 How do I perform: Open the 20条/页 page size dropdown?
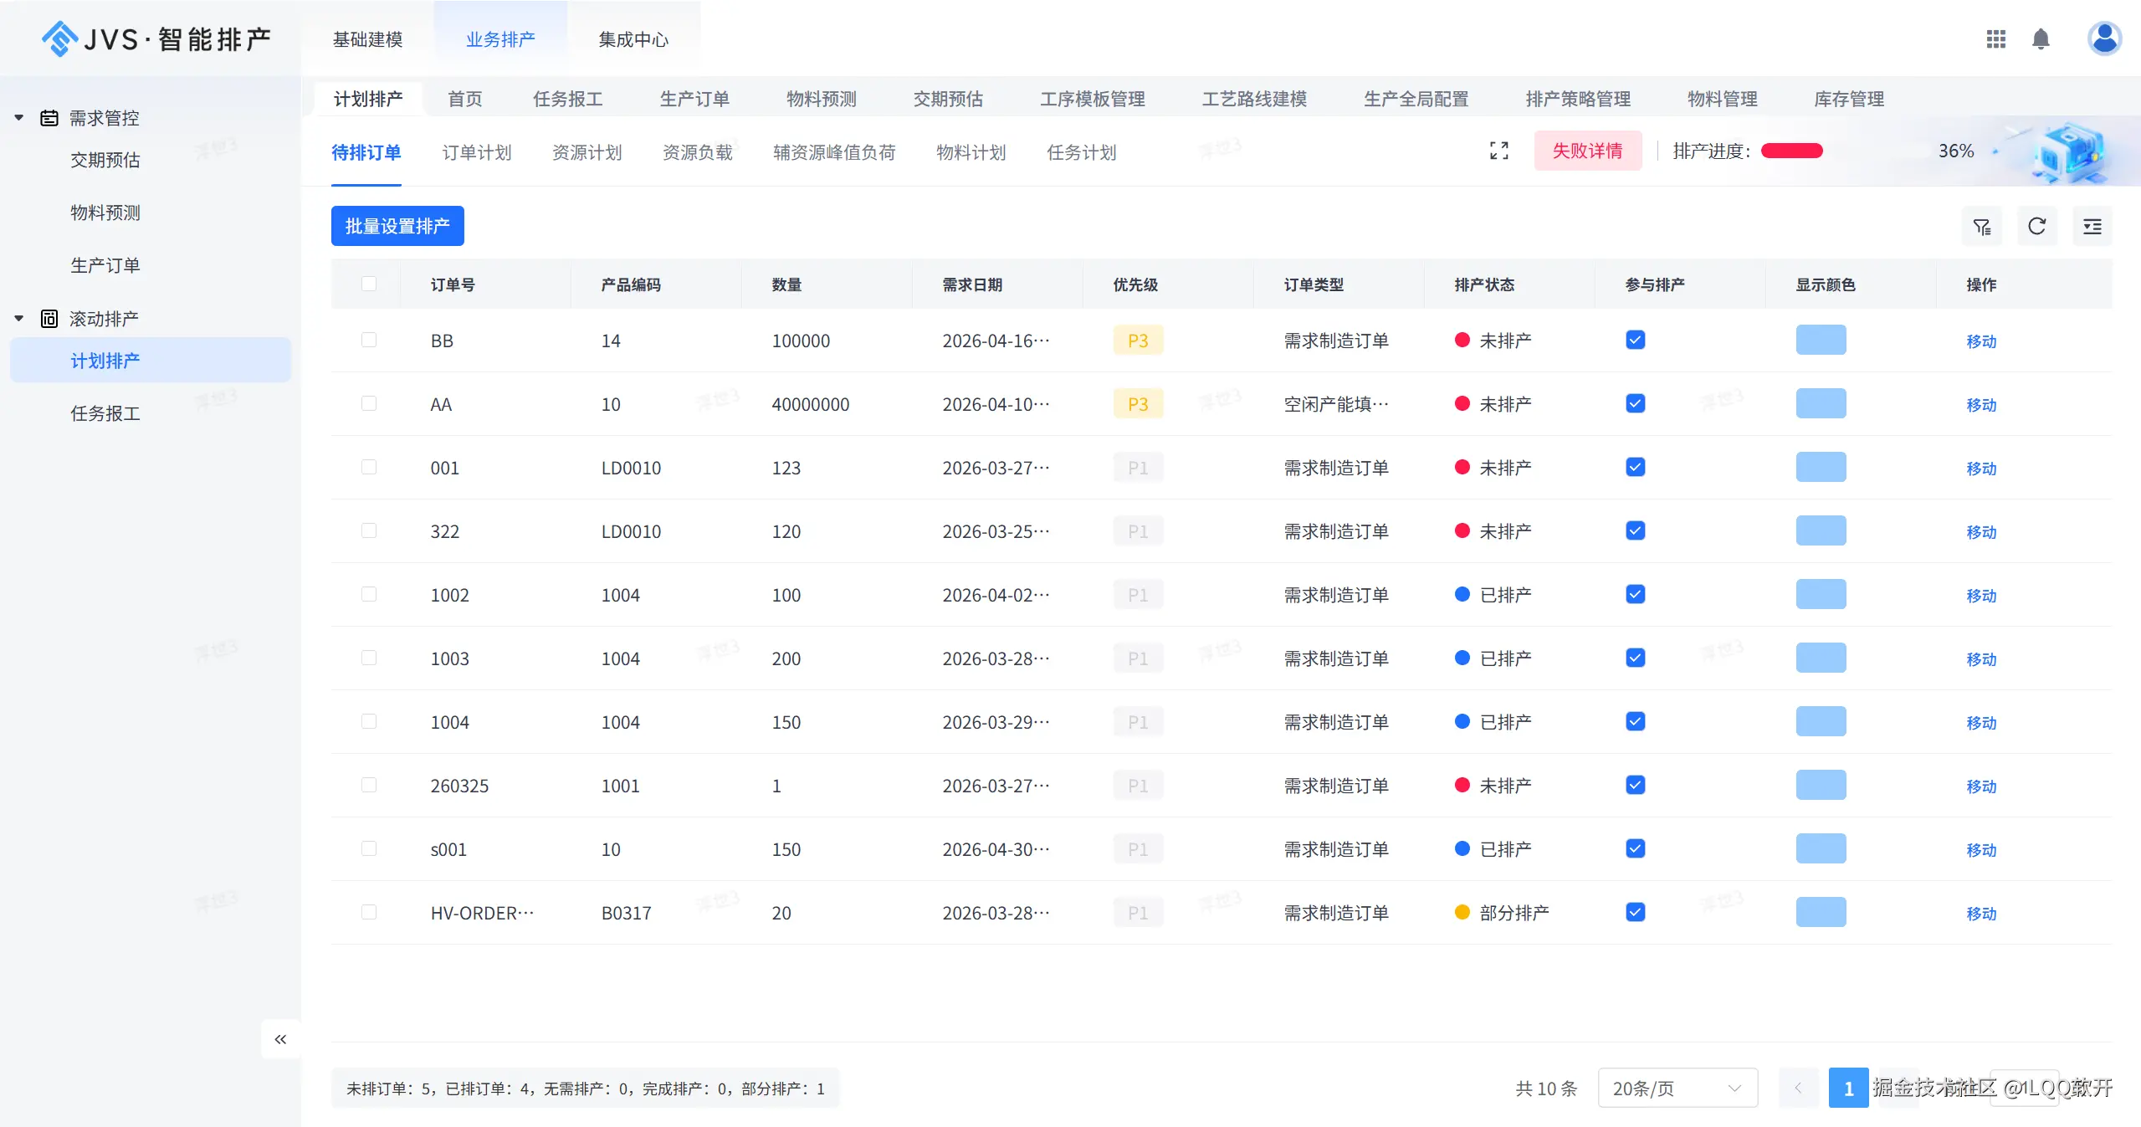(x=1677, y=1088)
